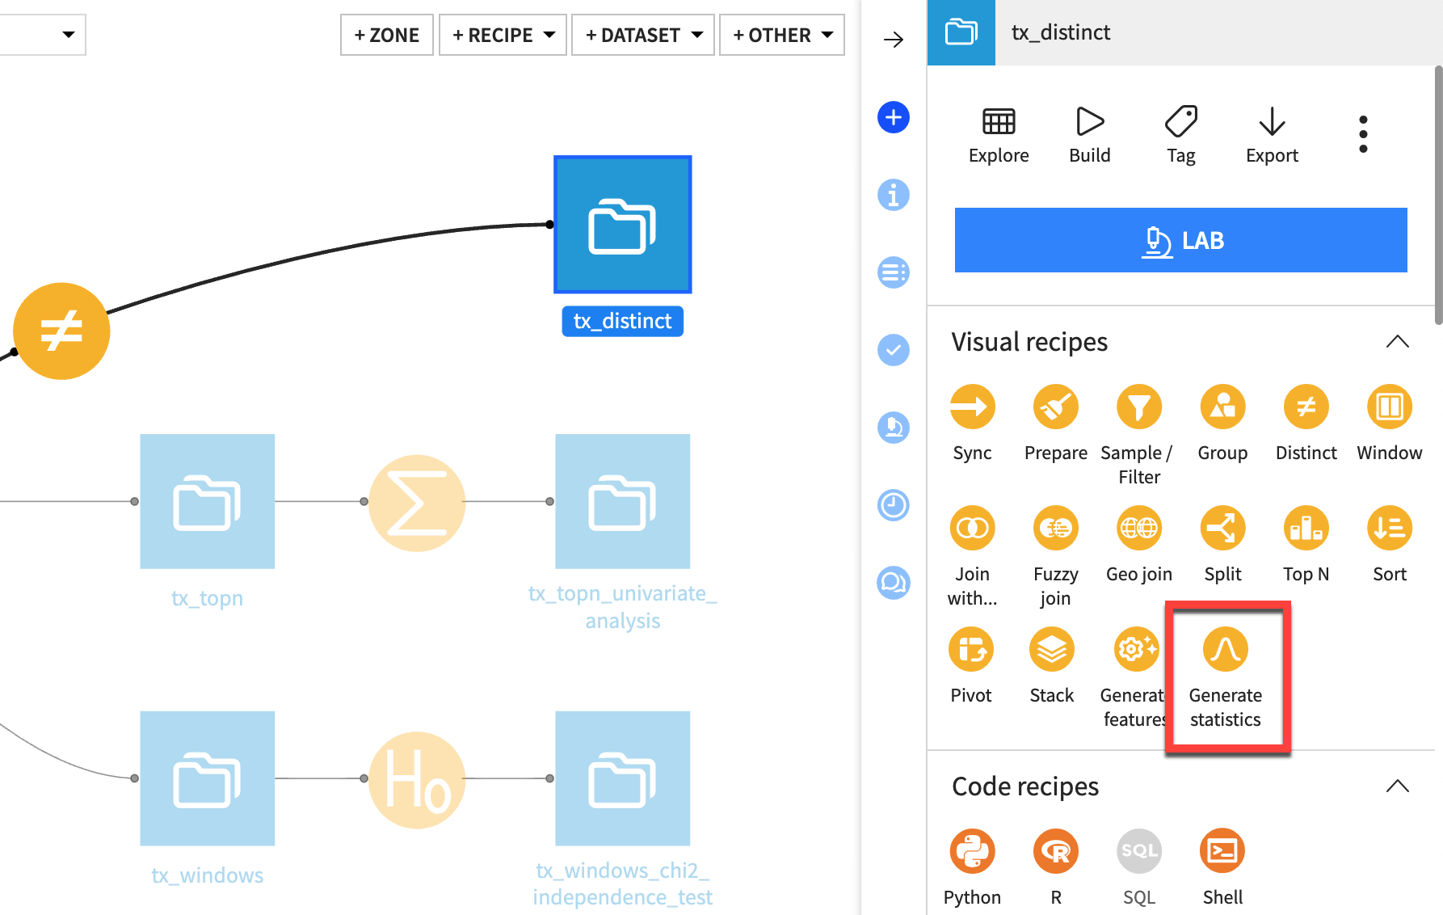Screen dimensions: 1443x915
Task: Click the Build action for tx_distinct
Action: click(x=1089, y=128)
